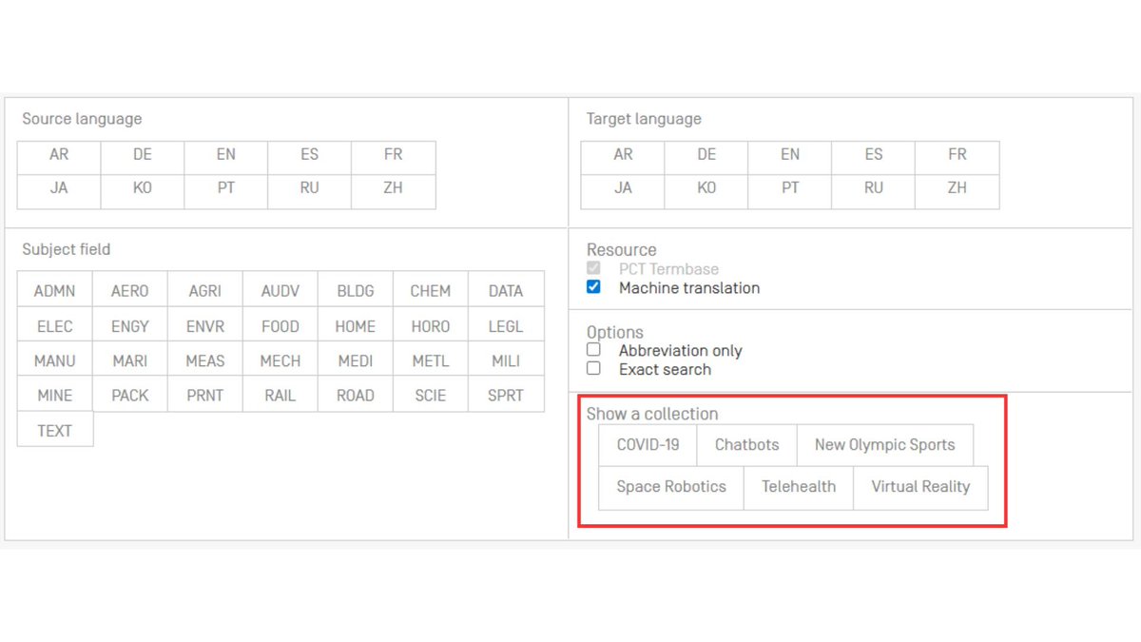This screenshot has height=642, width=1141.
Task: Select ZH as source language
Action: pyautogui.click(x=394, y=192)
